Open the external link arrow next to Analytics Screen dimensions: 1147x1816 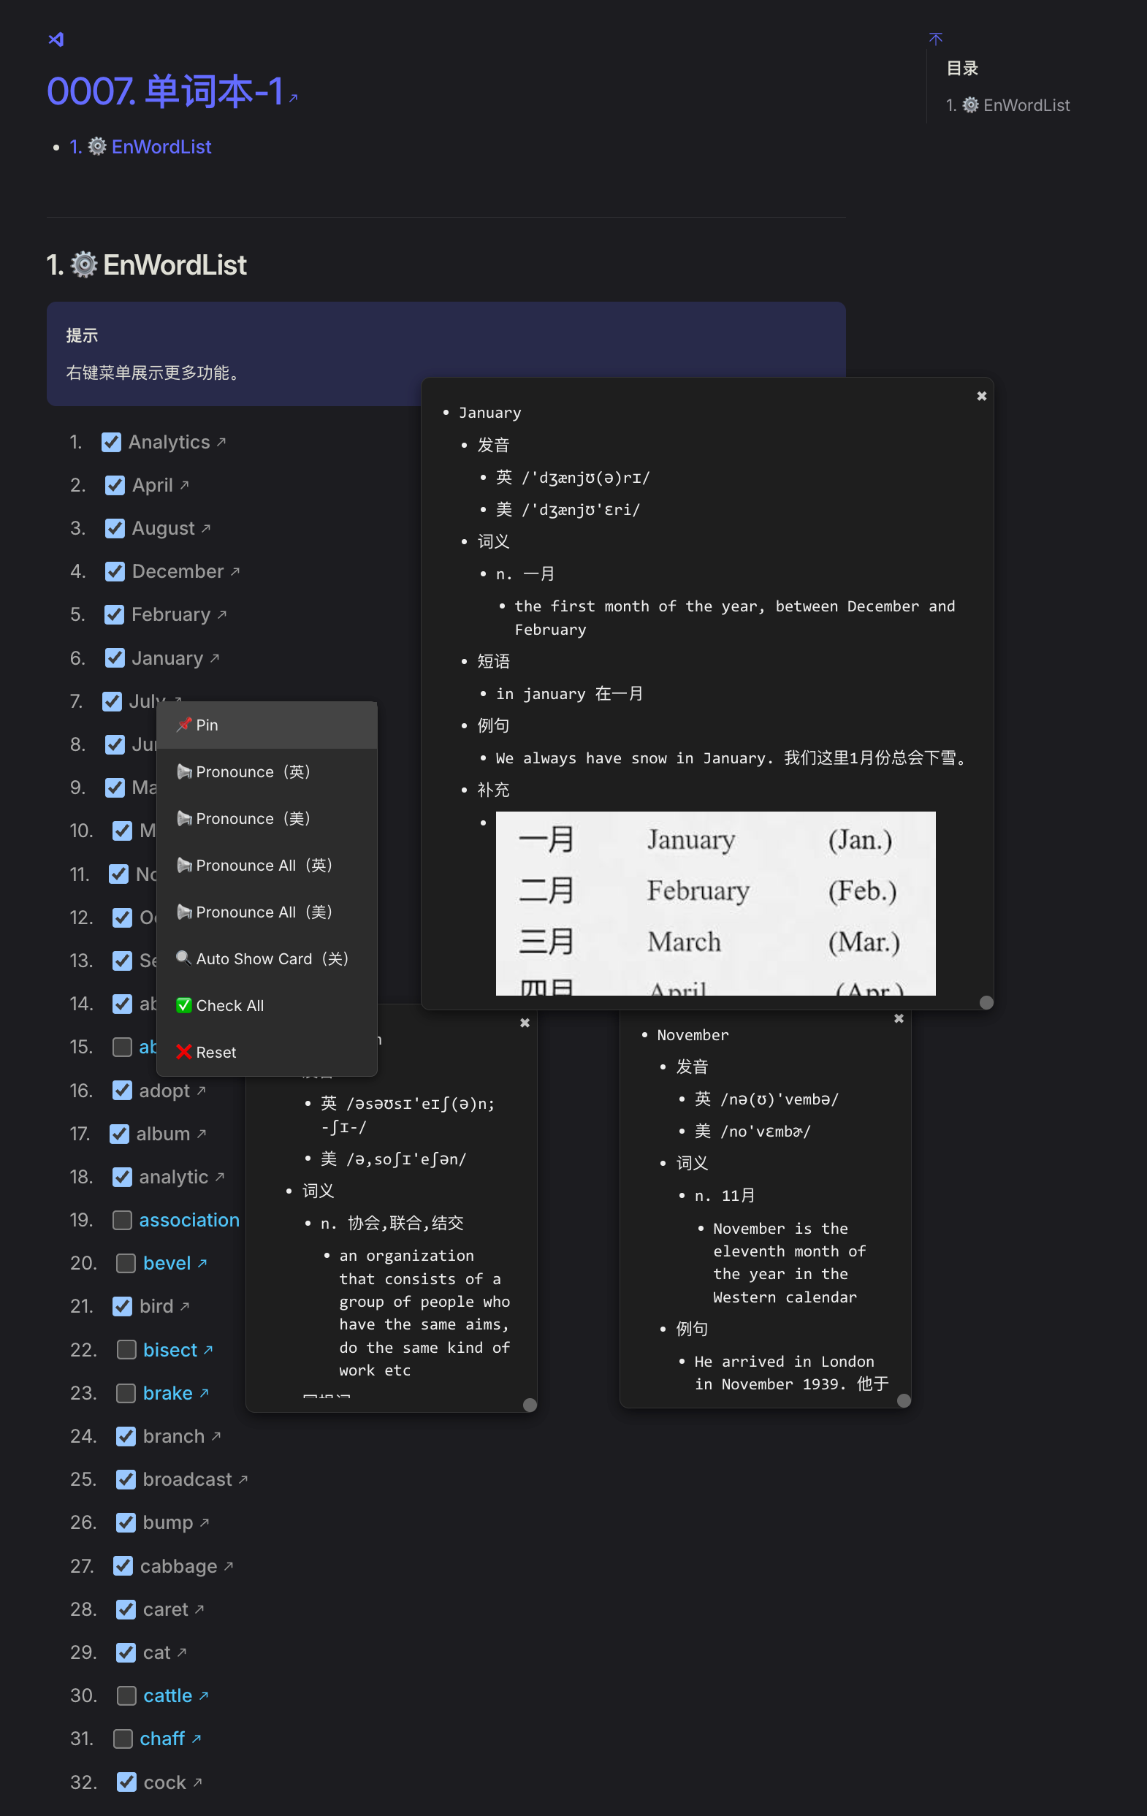[x=221, y=442]
